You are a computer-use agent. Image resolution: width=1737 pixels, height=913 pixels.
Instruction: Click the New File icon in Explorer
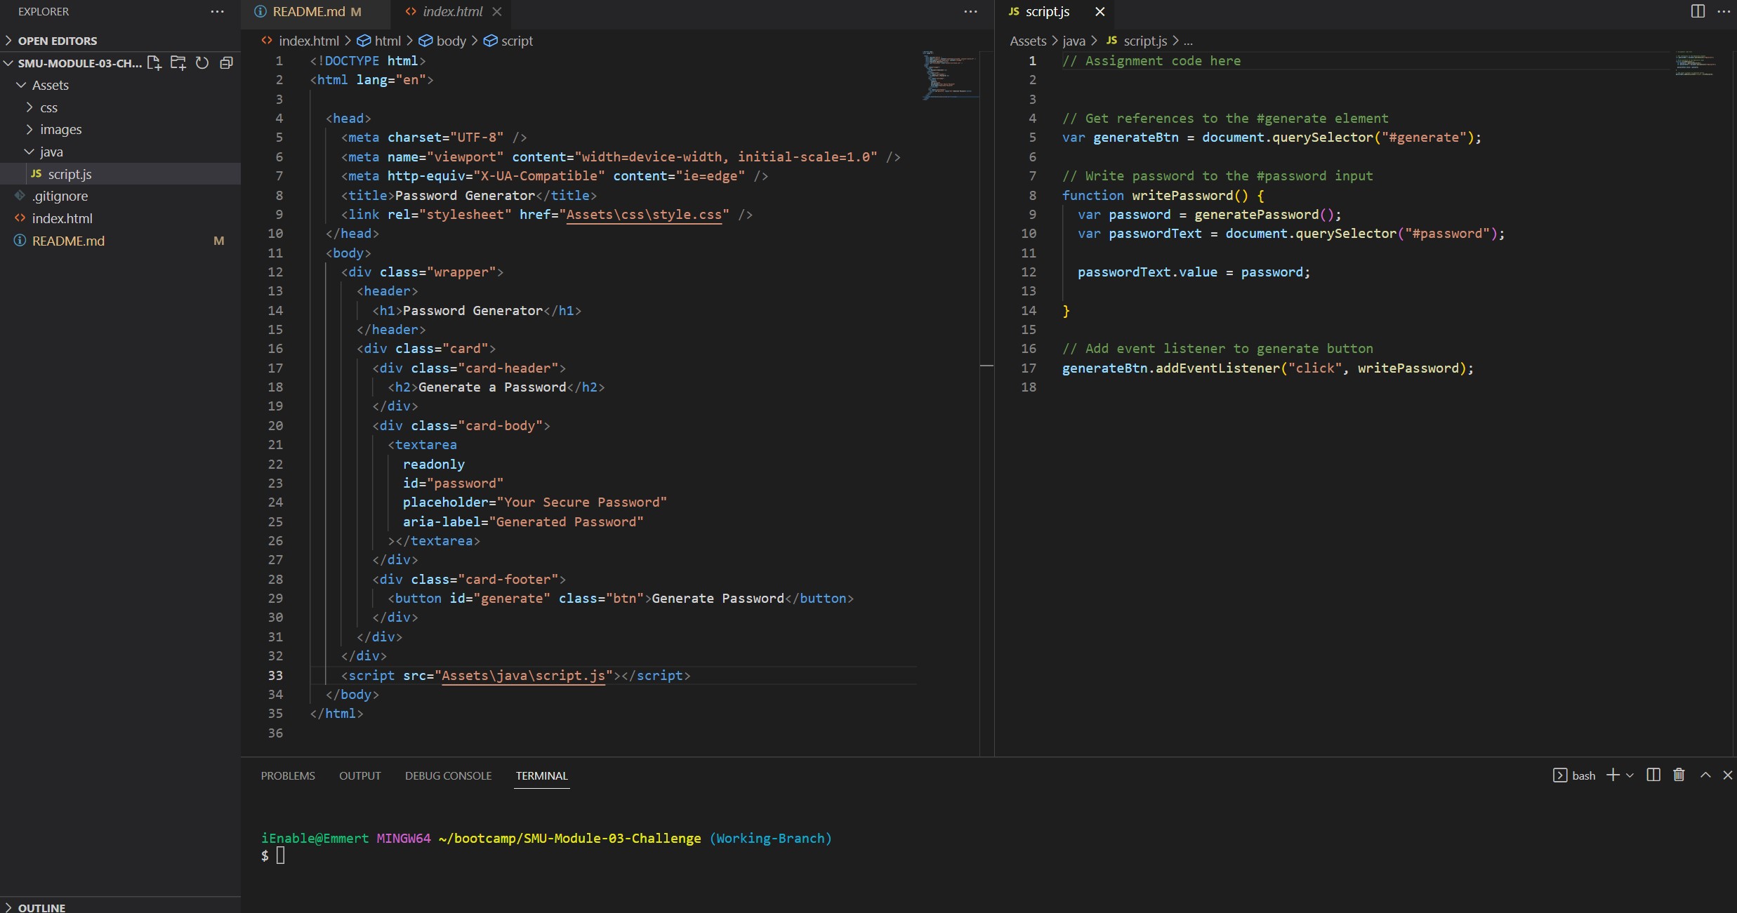(x=154, y=63)
